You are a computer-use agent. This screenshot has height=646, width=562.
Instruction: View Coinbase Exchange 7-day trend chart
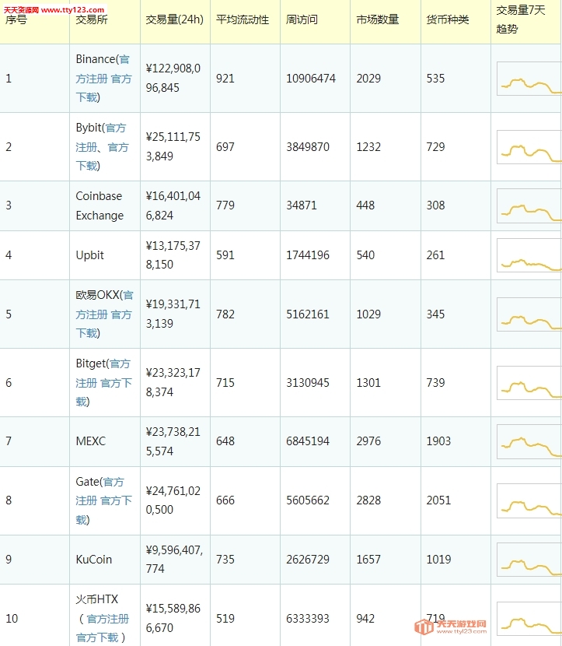click(529, 205)
